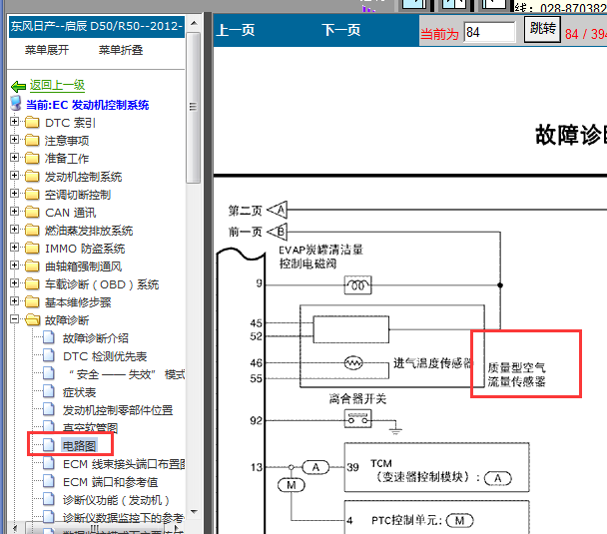Collapse the 故障诊断 tree node
Image resolution: width=607 pixels, height=534 pixels.
tap(14, 319)
